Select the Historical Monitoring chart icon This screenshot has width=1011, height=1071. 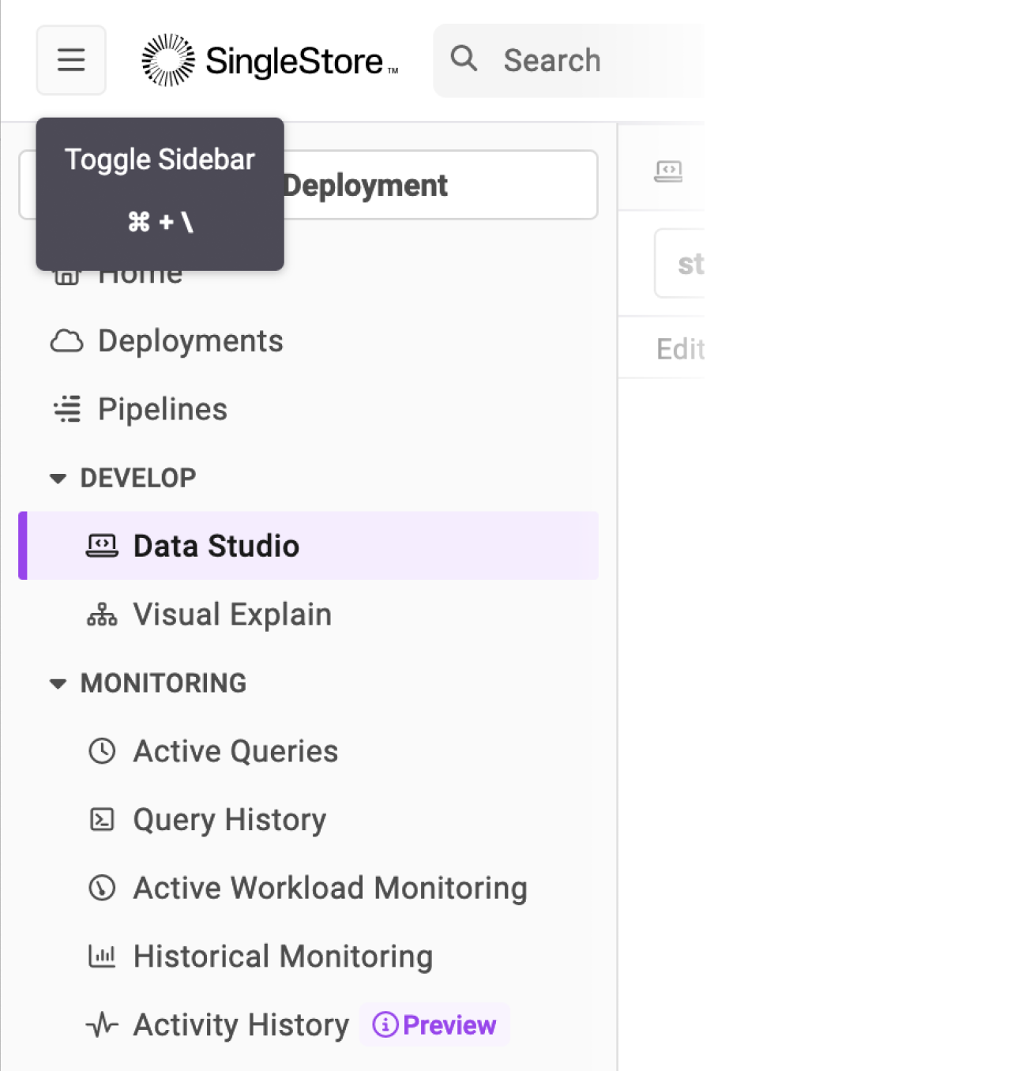(x=101, y=956)
